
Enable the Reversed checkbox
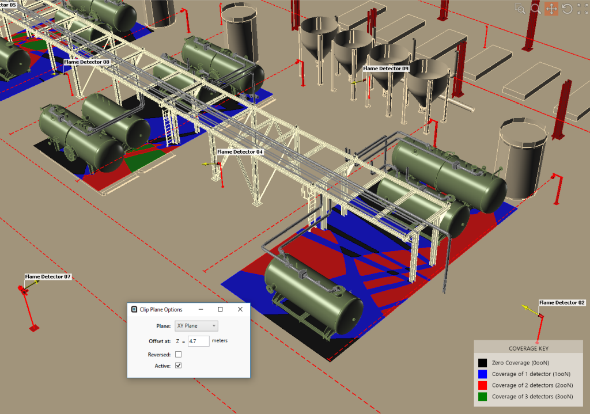point(179,354)
